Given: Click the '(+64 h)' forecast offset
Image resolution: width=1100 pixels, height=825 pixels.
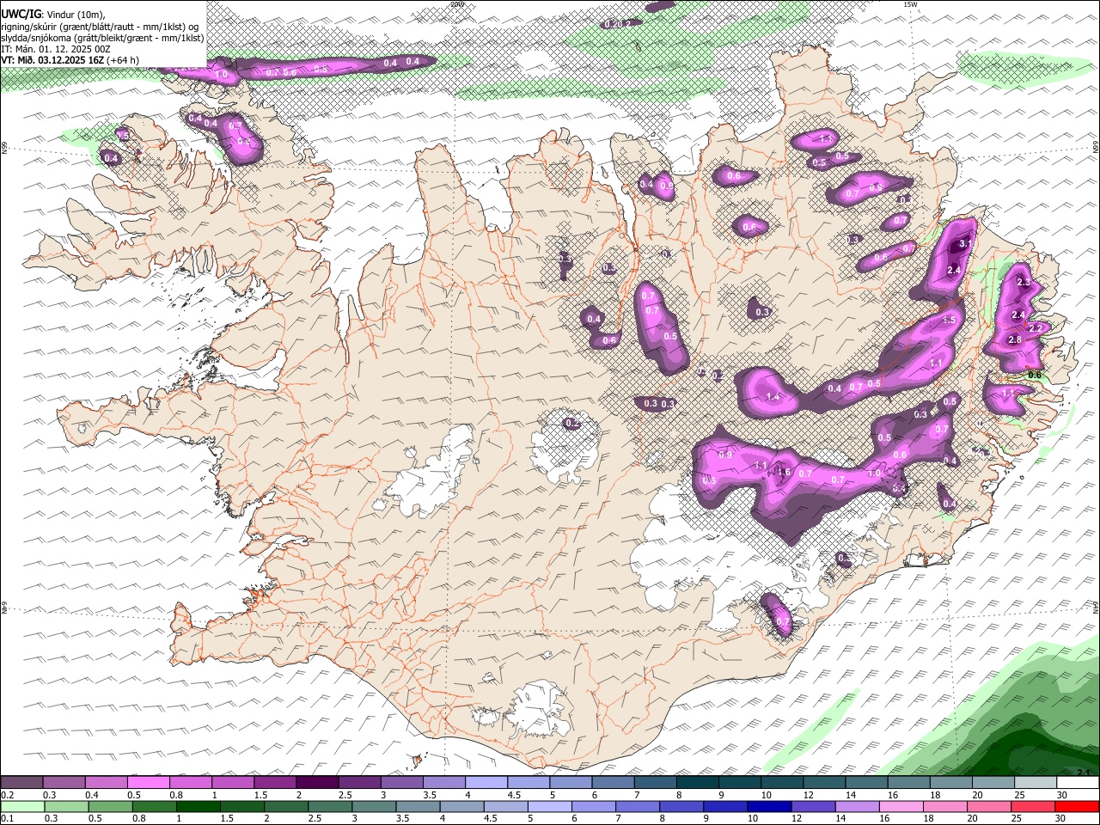Looking at the screenshot, I should pyautogui.click(x=124, y=60).
